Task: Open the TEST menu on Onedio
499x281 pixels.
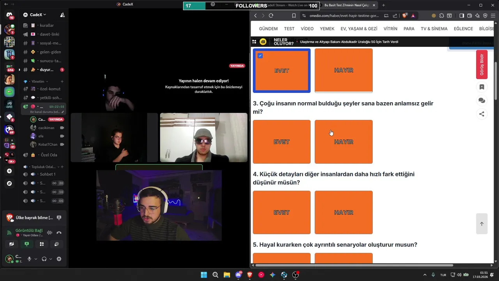Action: [x=289, y=29]
